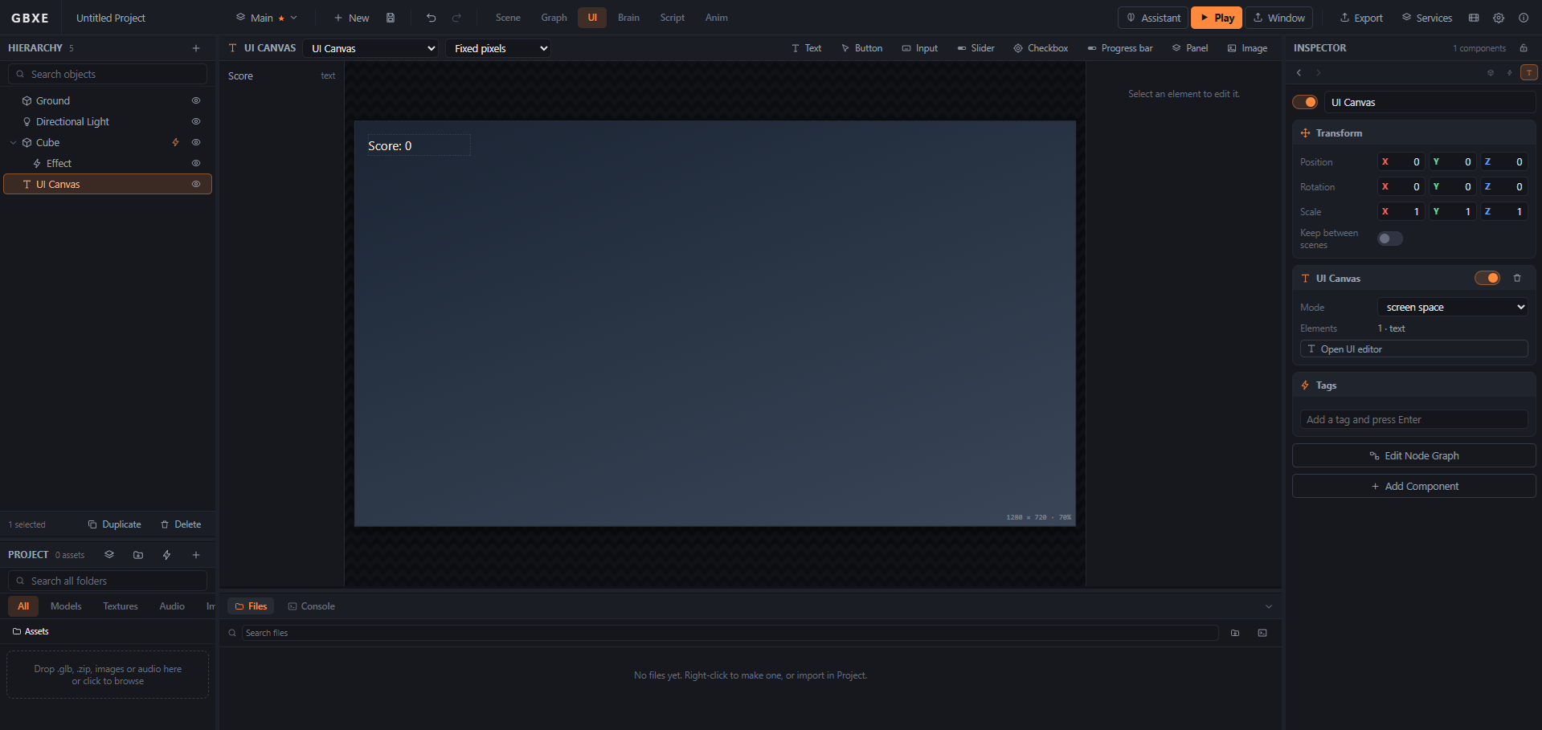Click the new folder icon beside Search files

click(x=1235, y=633)
